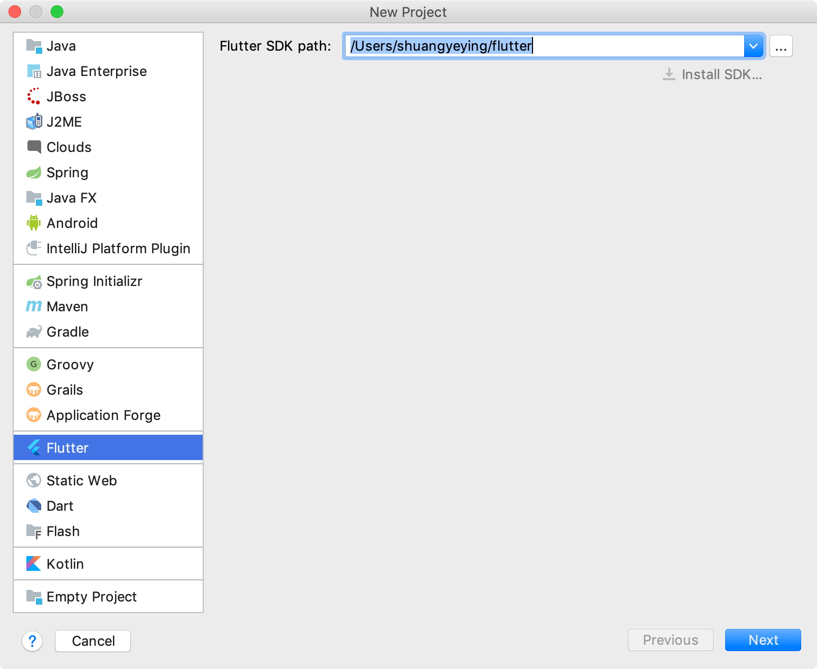Select Dart label in list
The height and width of the screenshot is (669, 817).
click(x=60, y=506)
